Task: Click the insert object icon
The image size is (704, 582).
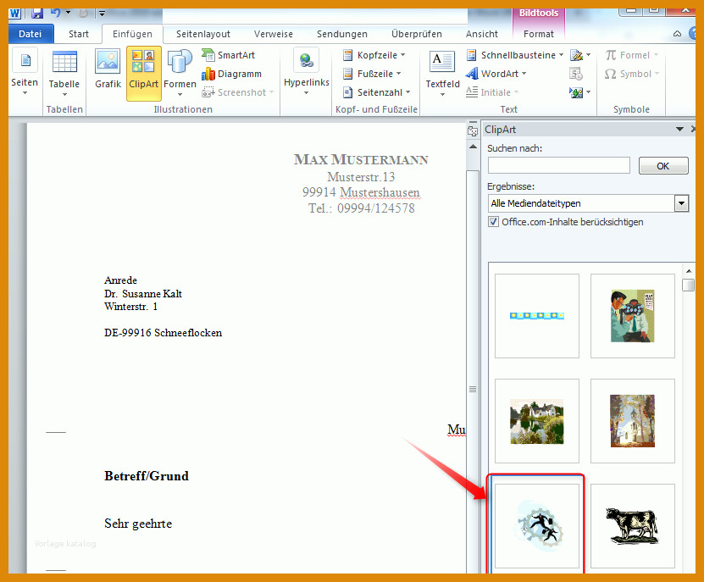Action: click(579, 92)
